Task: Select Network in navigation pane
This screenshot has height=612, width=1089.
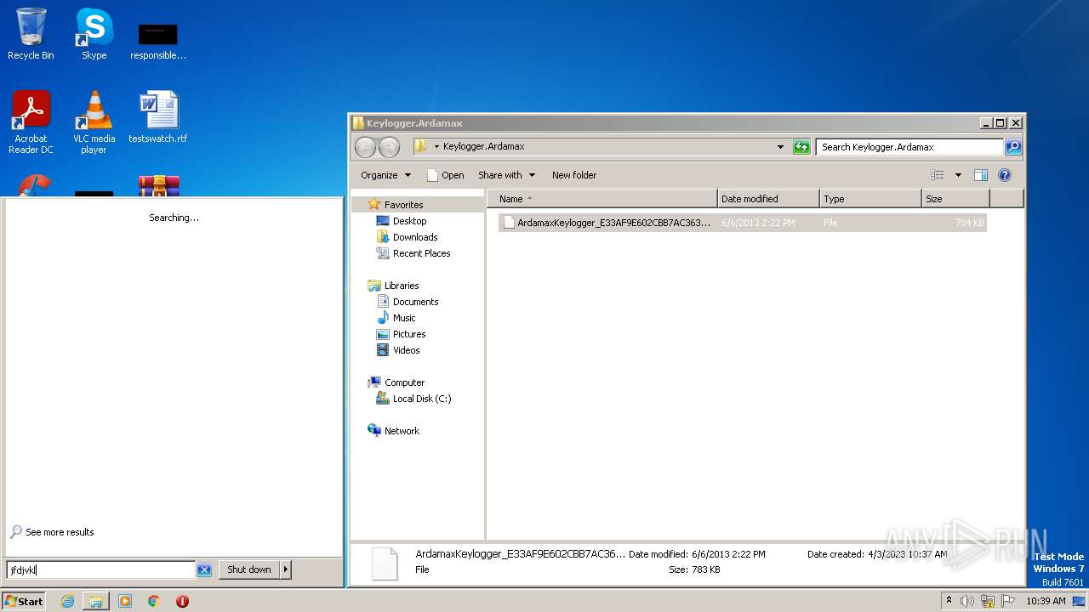Action: (x=402, y=431)
